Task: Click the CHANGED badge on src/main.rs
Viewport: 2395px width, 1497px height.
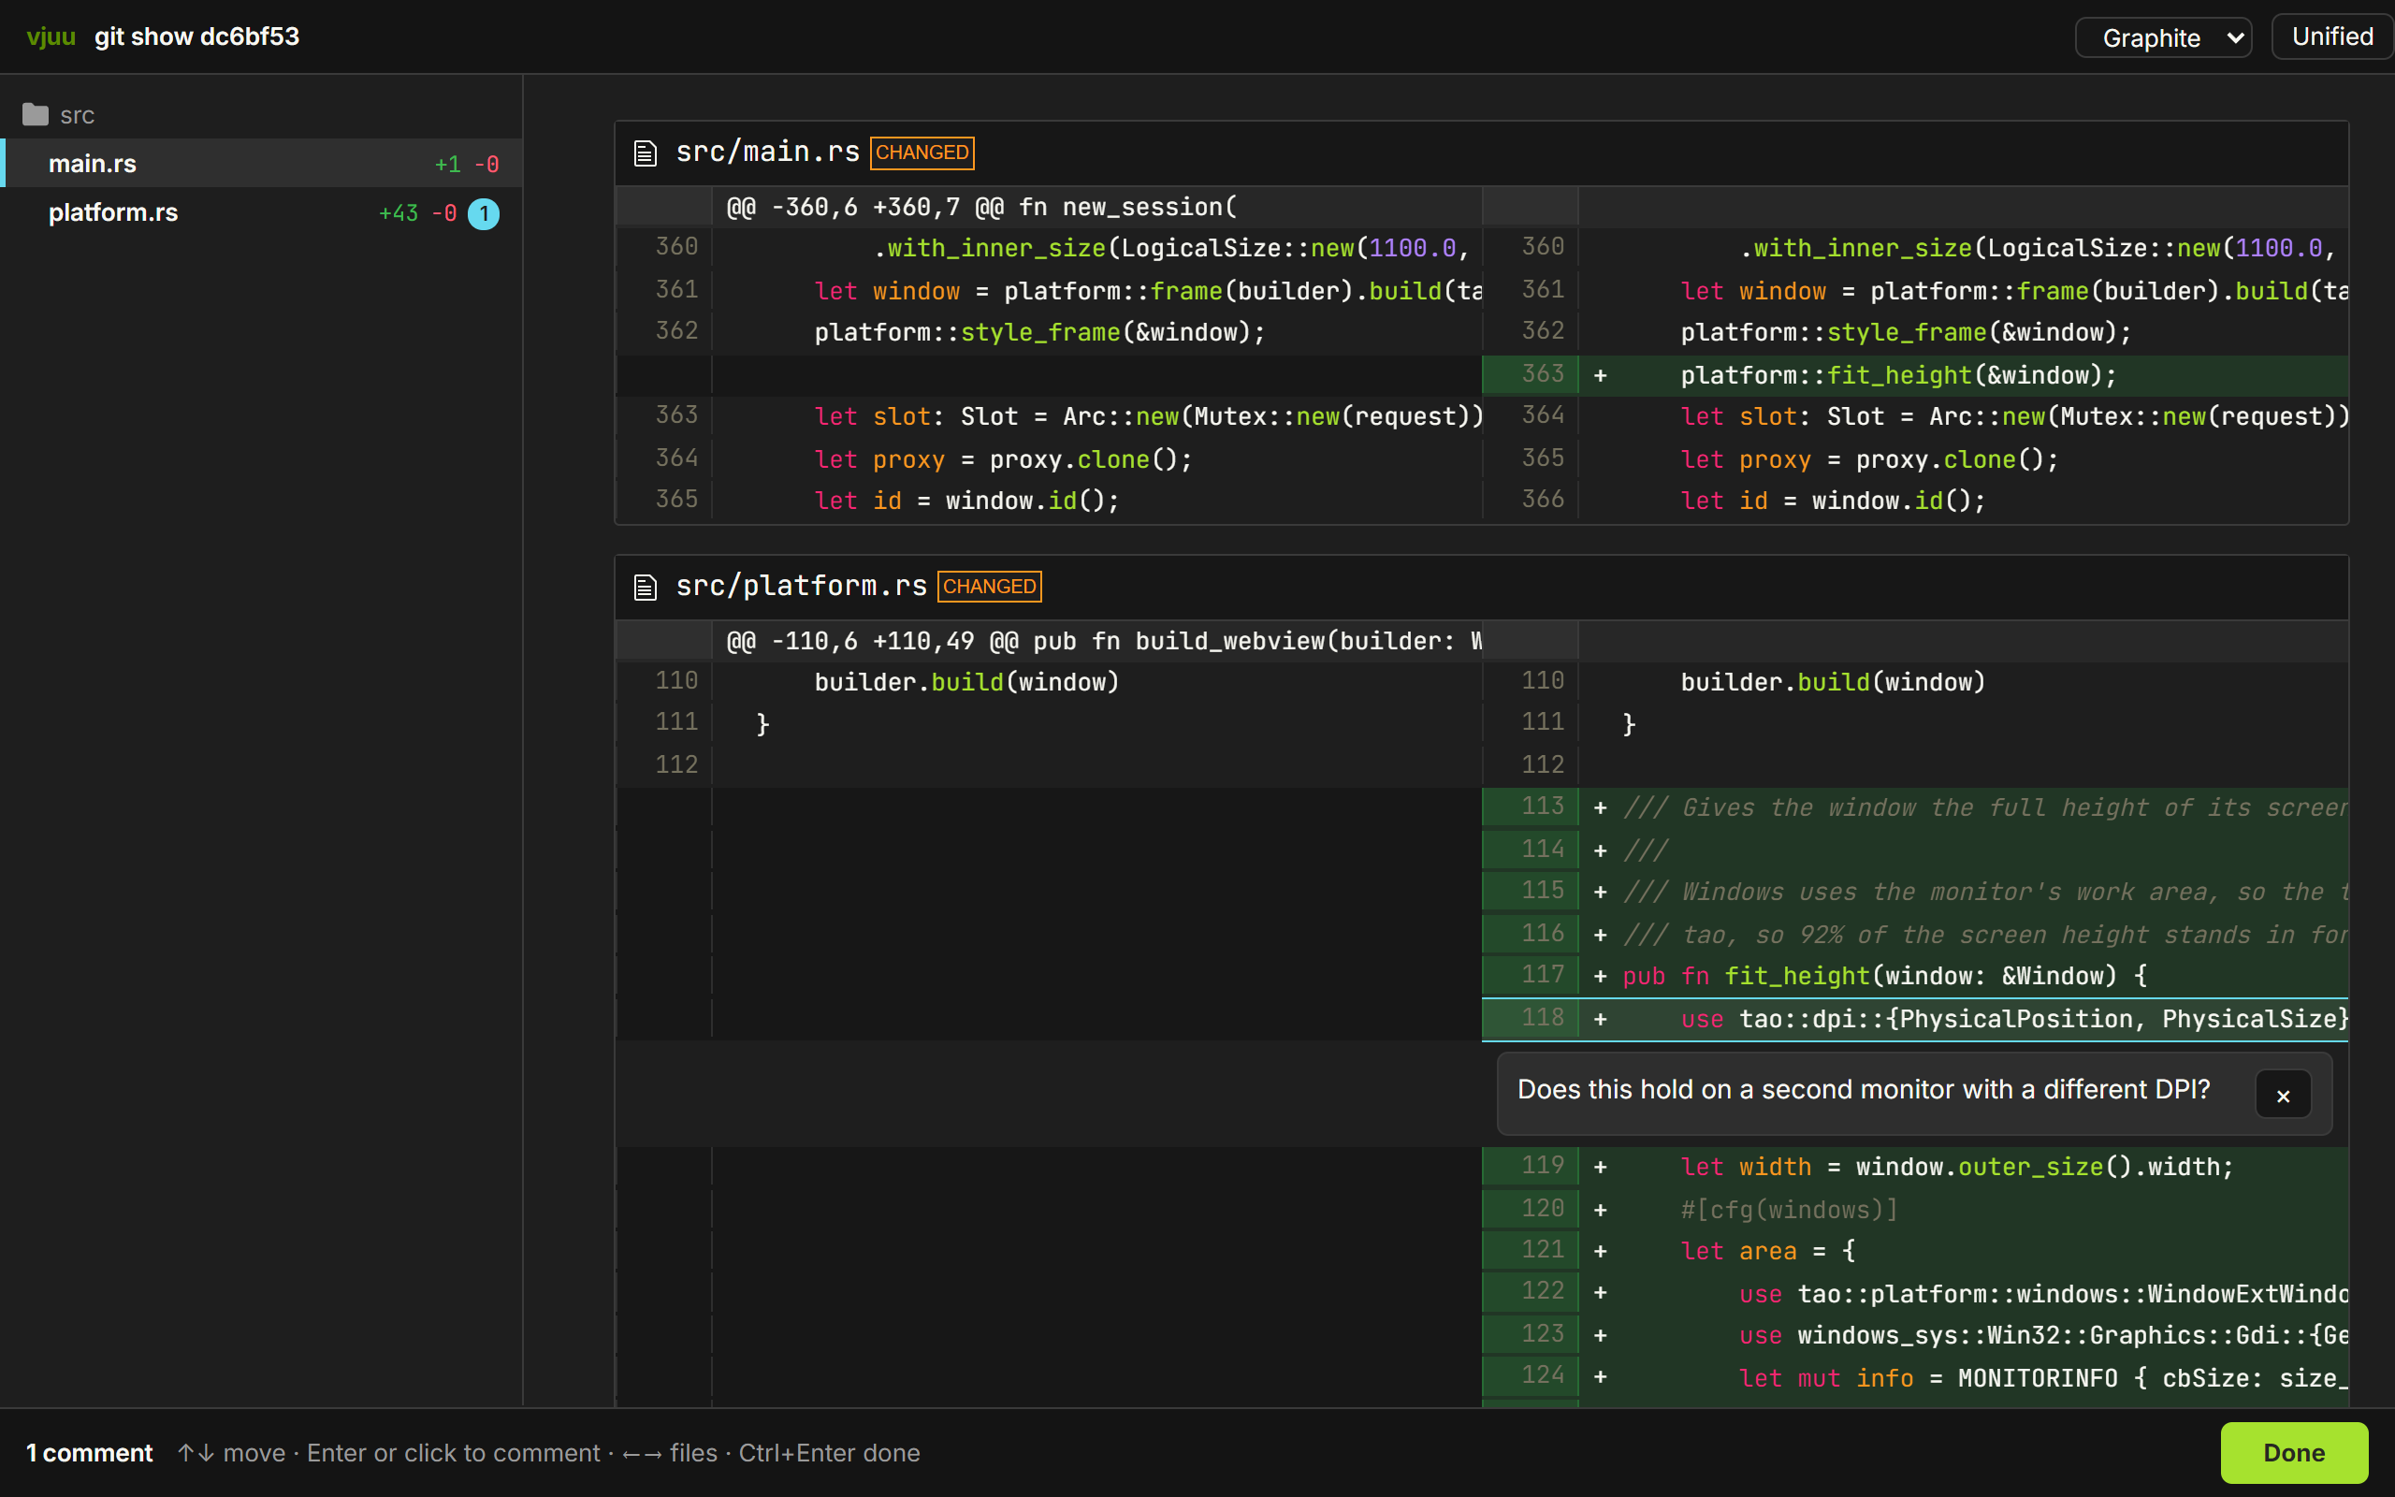Action: pos(922,153)
